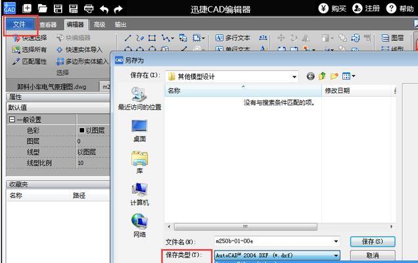This screenshot has height=263, width=418.
Task: Click the Undo arrow icon
Action: (x=104, y=9)
